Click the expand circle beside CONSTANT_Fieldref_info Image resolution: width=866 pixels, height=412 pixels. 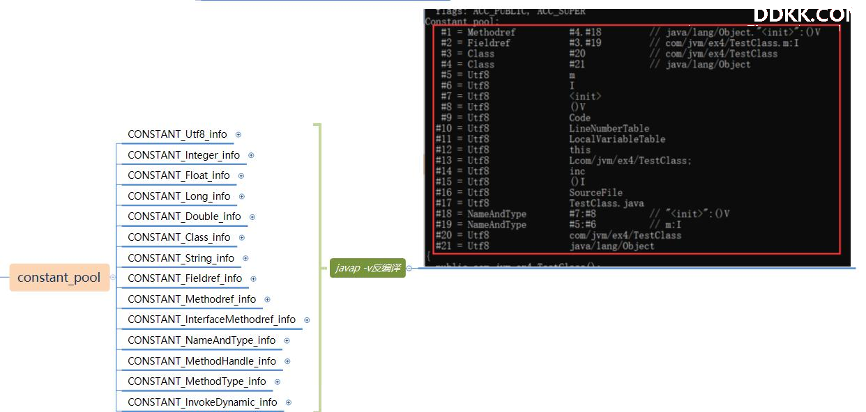pos(254,278)
